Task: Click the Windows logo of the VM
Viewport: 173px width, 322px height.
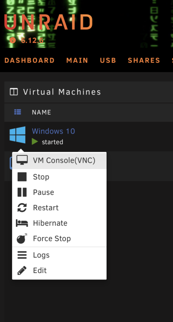Action: tap(18, 135)
